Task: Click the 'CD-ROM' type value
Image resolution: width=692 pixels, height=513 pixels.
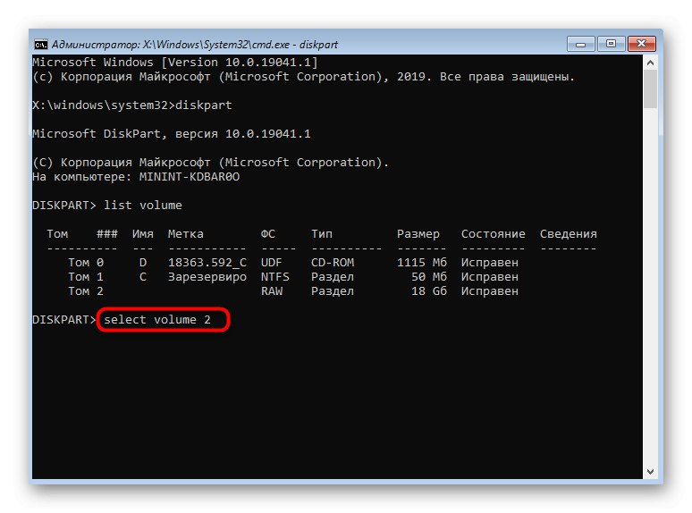Action: click(333, 263)
